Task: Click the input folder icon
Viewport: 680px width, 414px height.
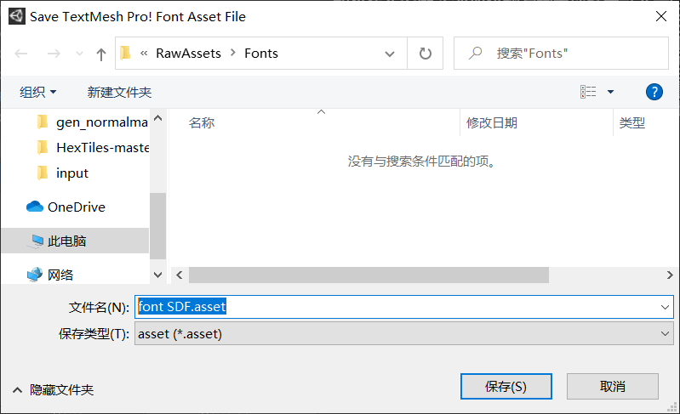Action: (x=43, y=173)
